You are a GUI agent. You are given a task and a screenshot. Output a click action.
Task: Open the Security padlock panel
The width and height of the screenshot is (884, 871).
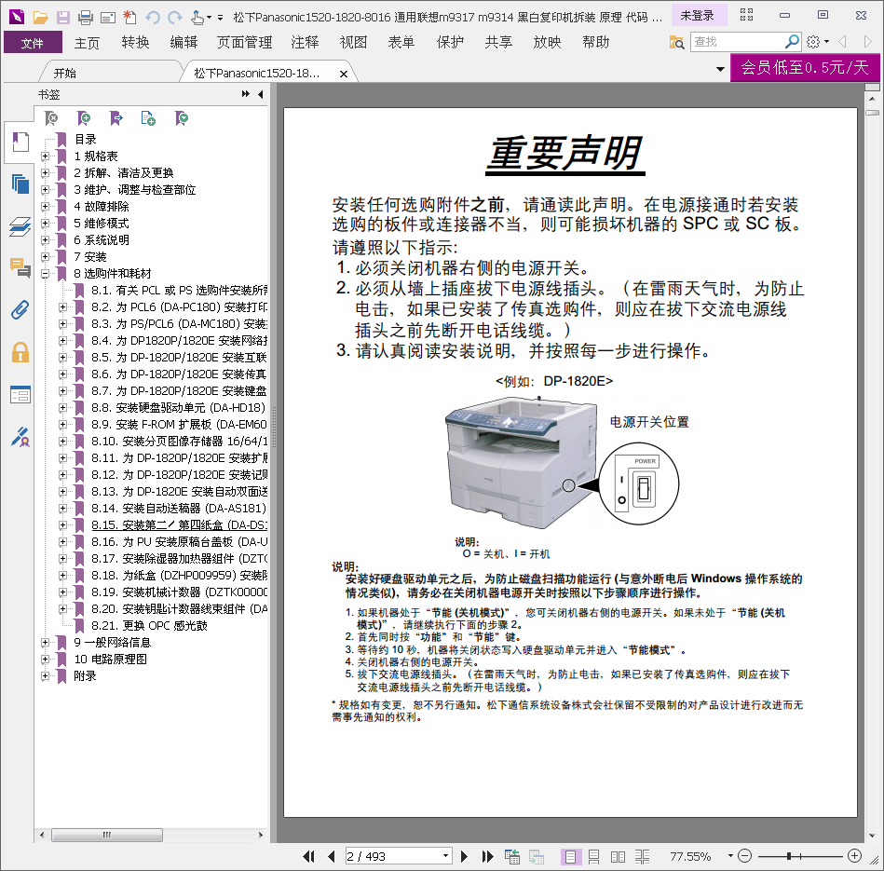coord(20,352)
